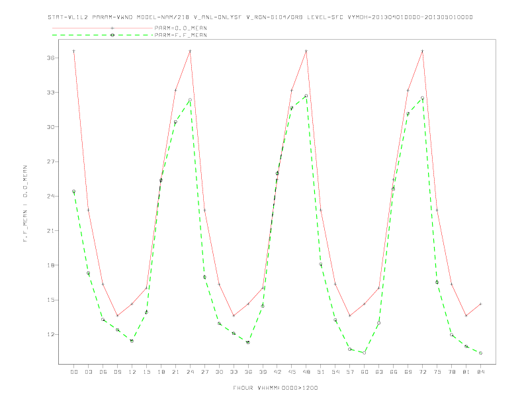This screenshot has height=405, width=524.
Task: Select the PARM=O.O_MEAN legend label
Action: (181, 28)
